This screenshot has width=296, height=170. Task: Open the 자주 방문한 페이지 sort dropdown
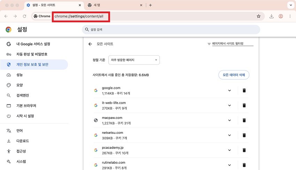click(x=134, y=60)
